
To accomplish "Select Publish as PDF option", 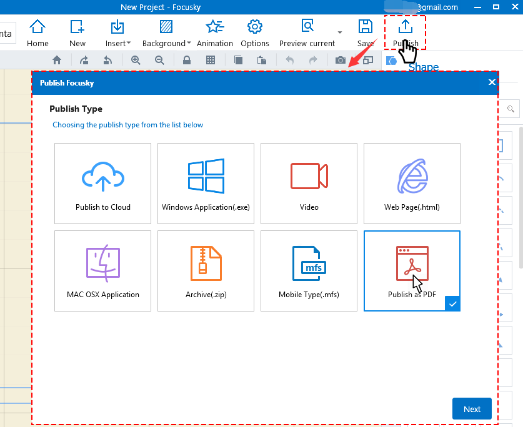I will pos(412,271).
